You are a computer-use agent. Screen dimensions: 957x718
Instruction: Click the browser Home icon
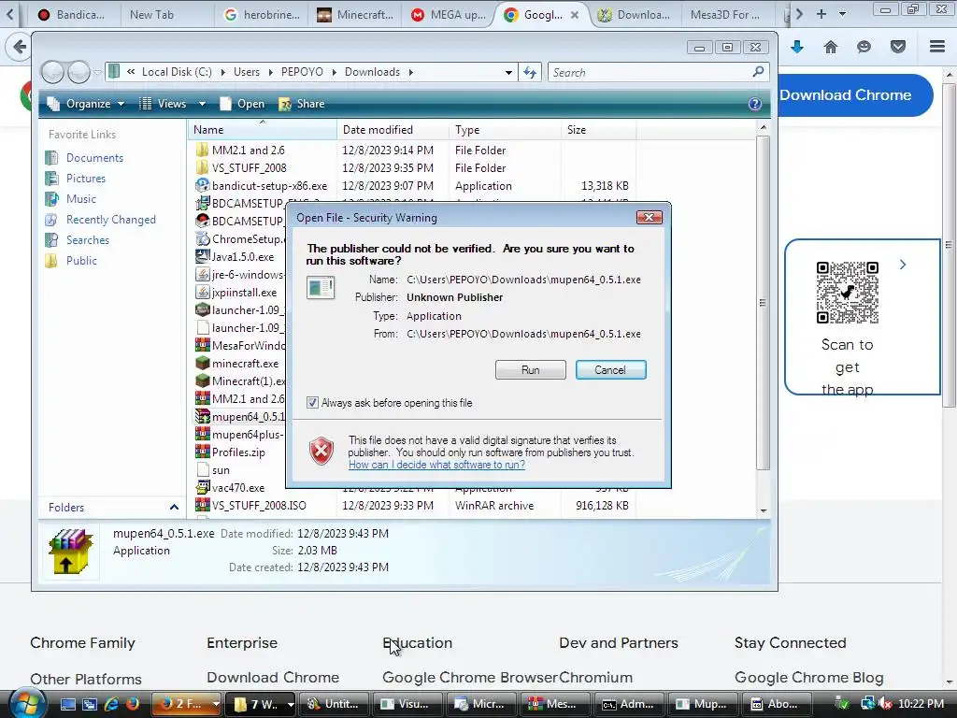pos(831,47)
